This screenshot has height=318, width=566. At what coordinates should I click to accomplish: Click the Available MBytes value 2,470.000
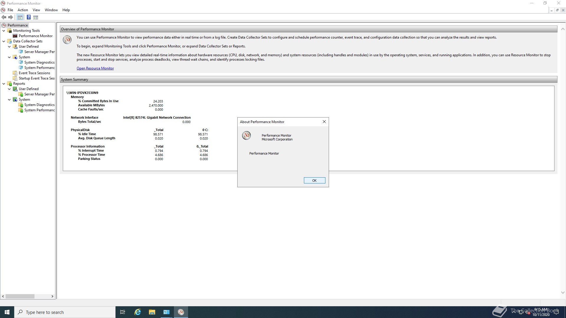(156, 105)
